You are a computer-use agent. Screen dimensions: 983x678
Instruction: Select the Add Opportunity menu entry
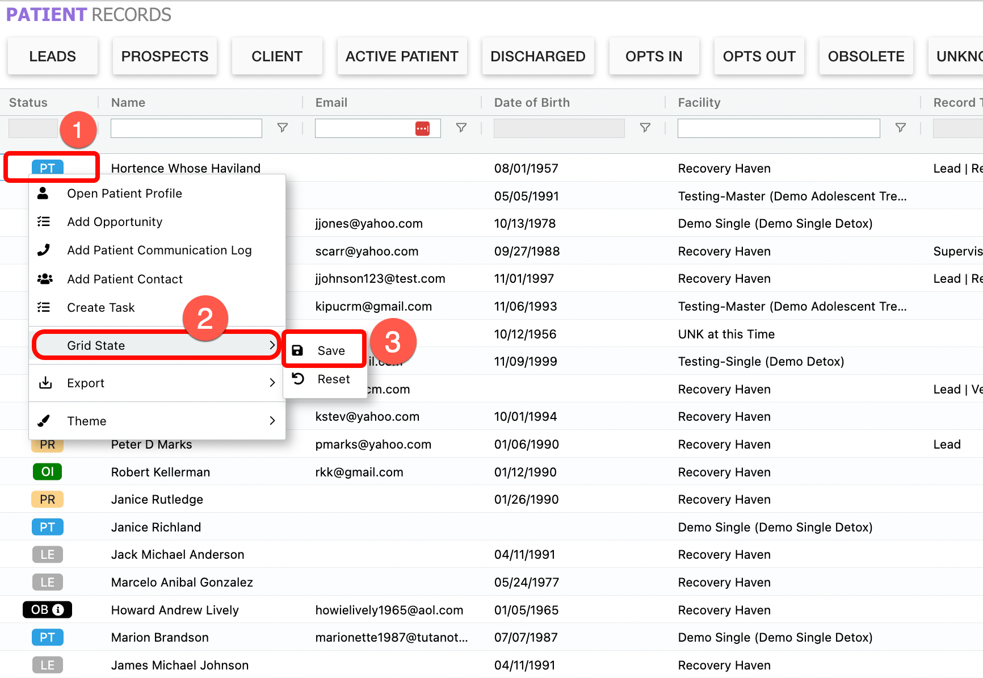[x=115, y=221]
